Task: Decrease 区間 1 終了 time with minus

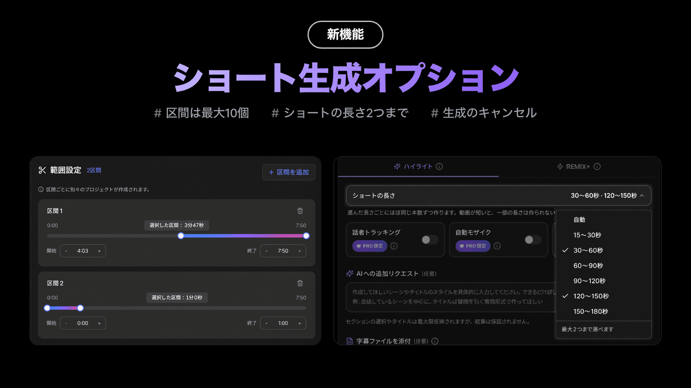Action: (266, 251)
